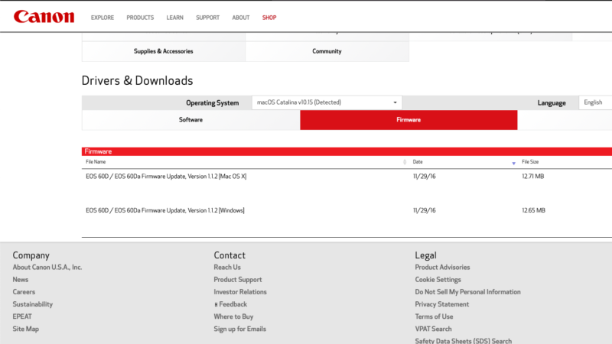The height and width of the screenshot is (344, 612).
Task: Click the Canon logo
Action: pyautogui.click(x=44, y=17)
